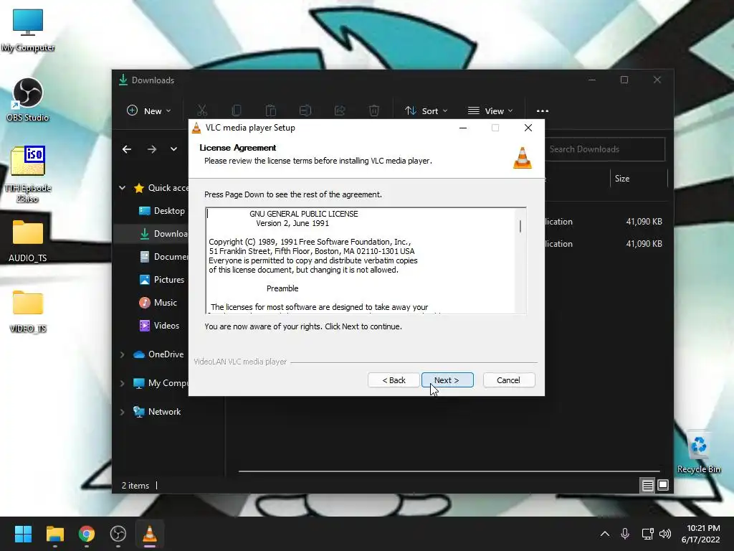
Task: Close the VLC Setup dialog
Action: click(x=528, y=128)
